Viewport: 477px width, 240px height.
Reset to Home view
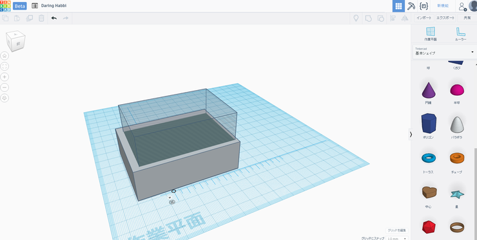coord(5,56)
